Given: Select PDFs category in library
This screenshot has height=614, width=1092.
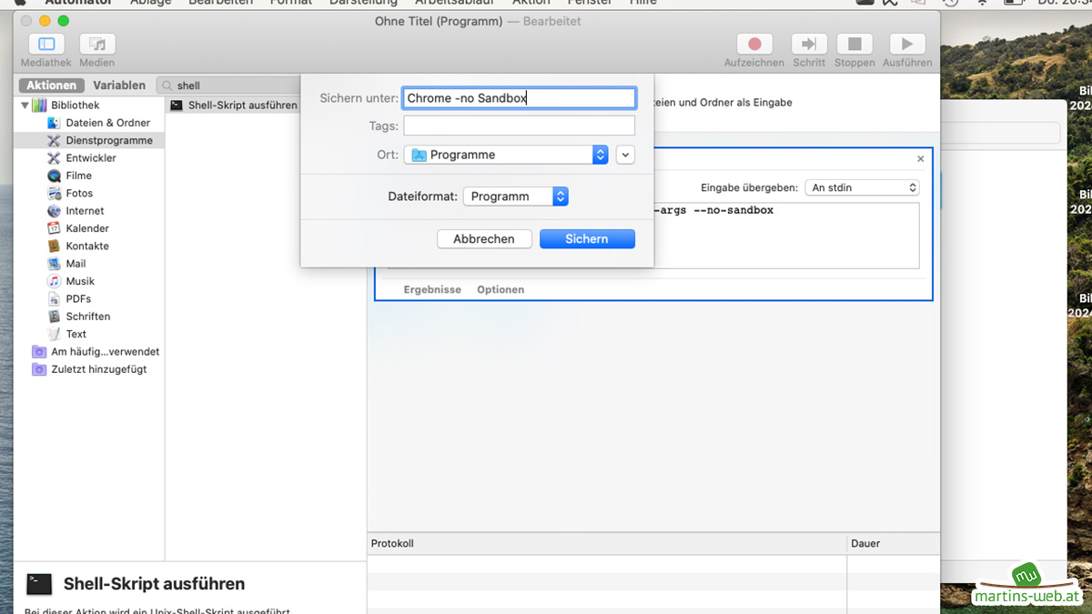Looking at the screenshot, I should tap(78, 298).
